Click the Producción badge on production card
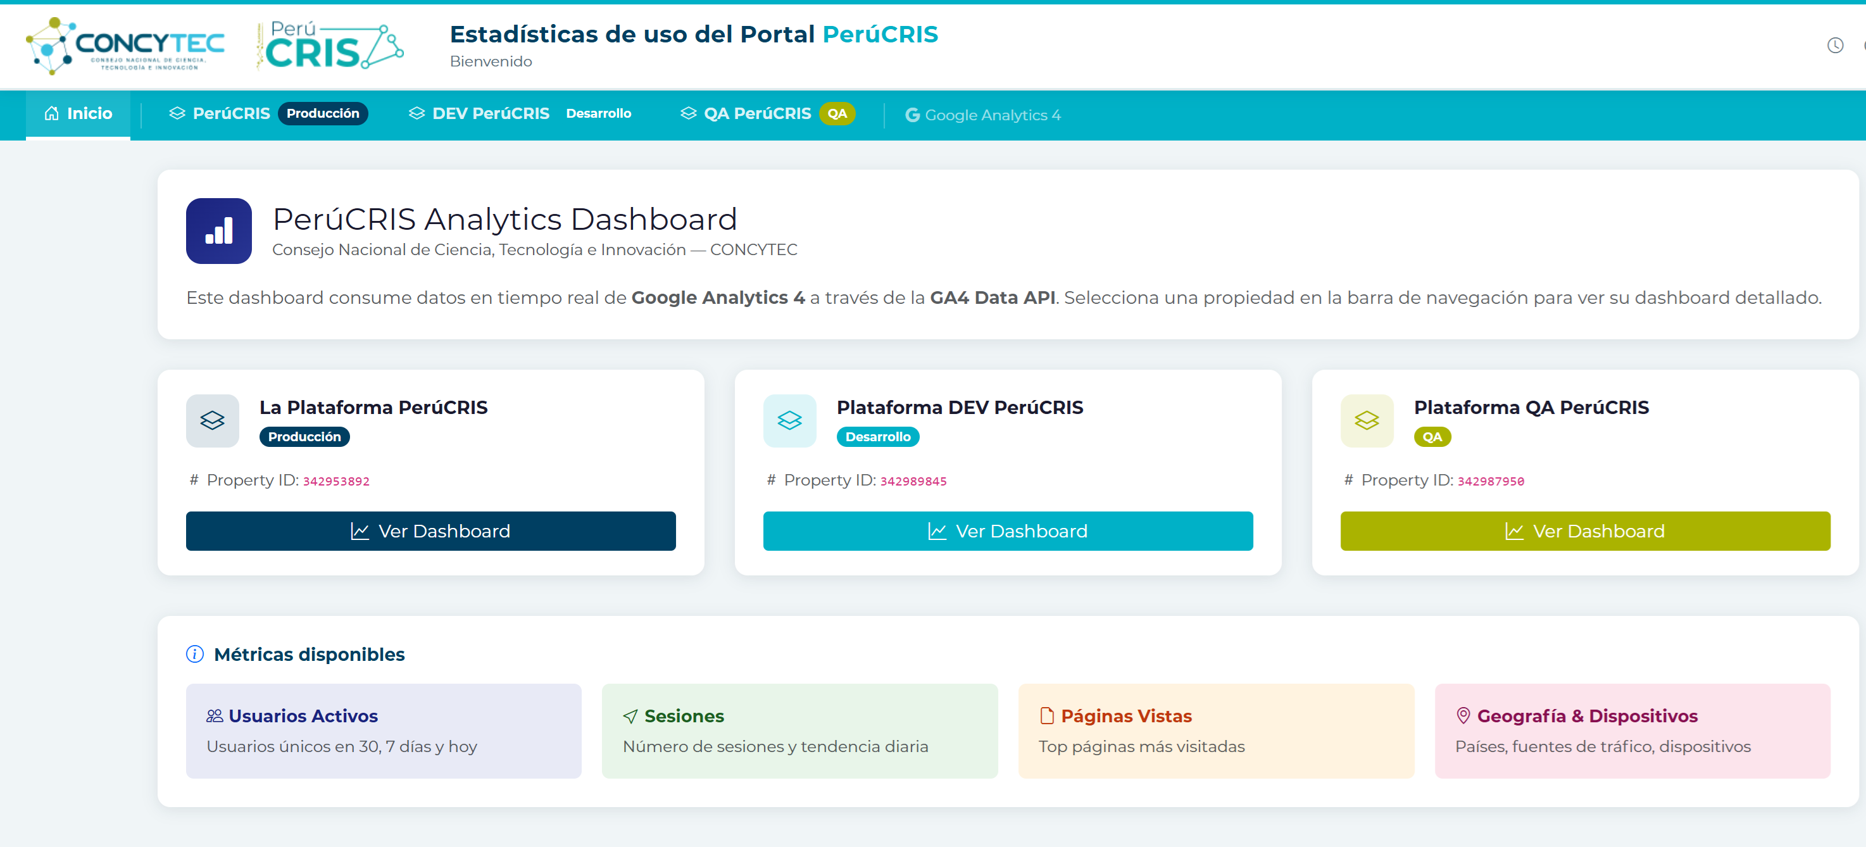Viewport: 1866px width, 847px height. (304, 437)
